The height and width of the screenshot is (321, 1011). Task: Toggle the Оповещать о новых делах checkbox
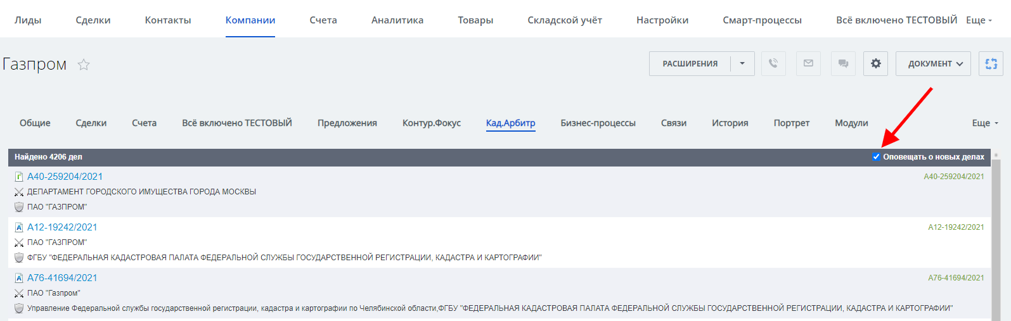pyautogui.click(x=876, y=157)
